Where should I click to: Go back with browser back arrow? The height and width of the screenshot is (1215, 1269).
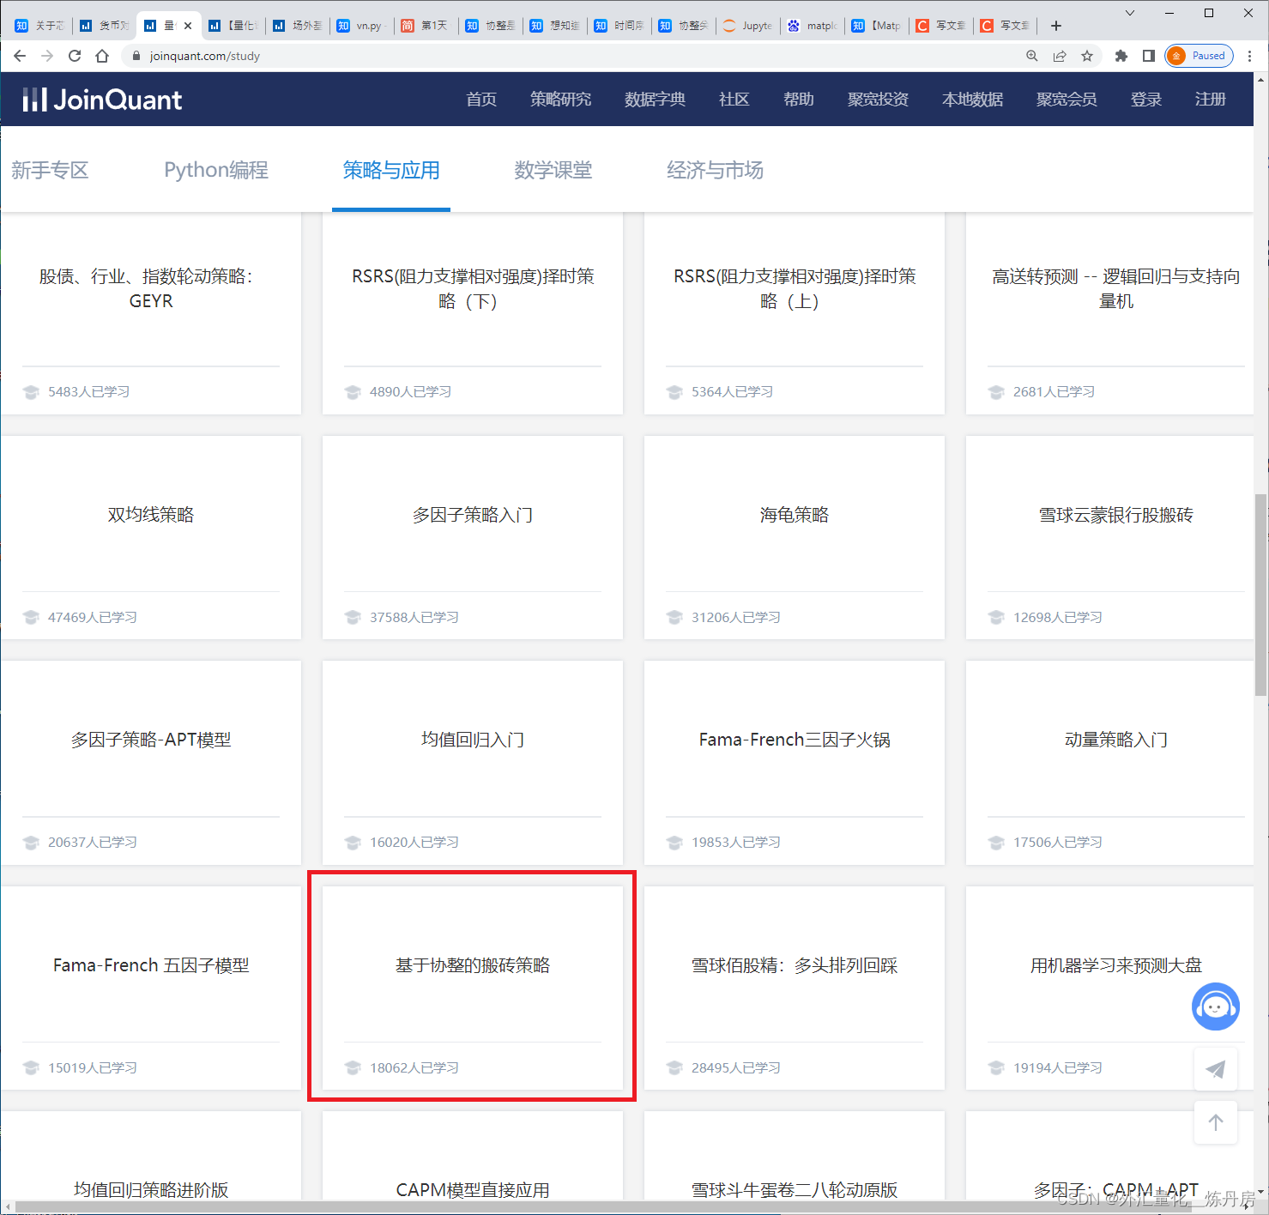point(20,56)
